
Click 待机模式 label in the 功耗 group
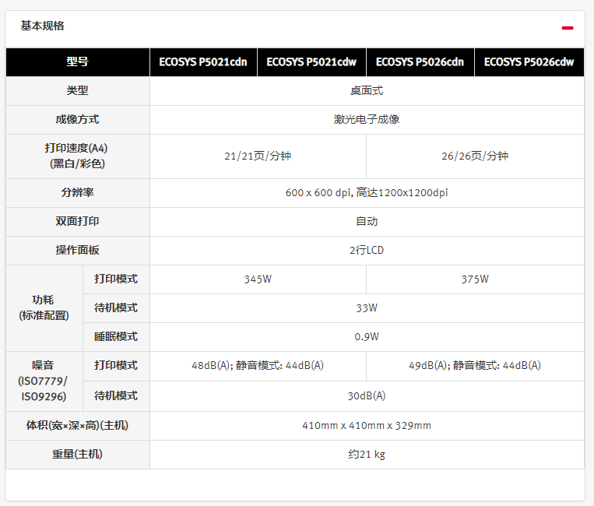116,308
